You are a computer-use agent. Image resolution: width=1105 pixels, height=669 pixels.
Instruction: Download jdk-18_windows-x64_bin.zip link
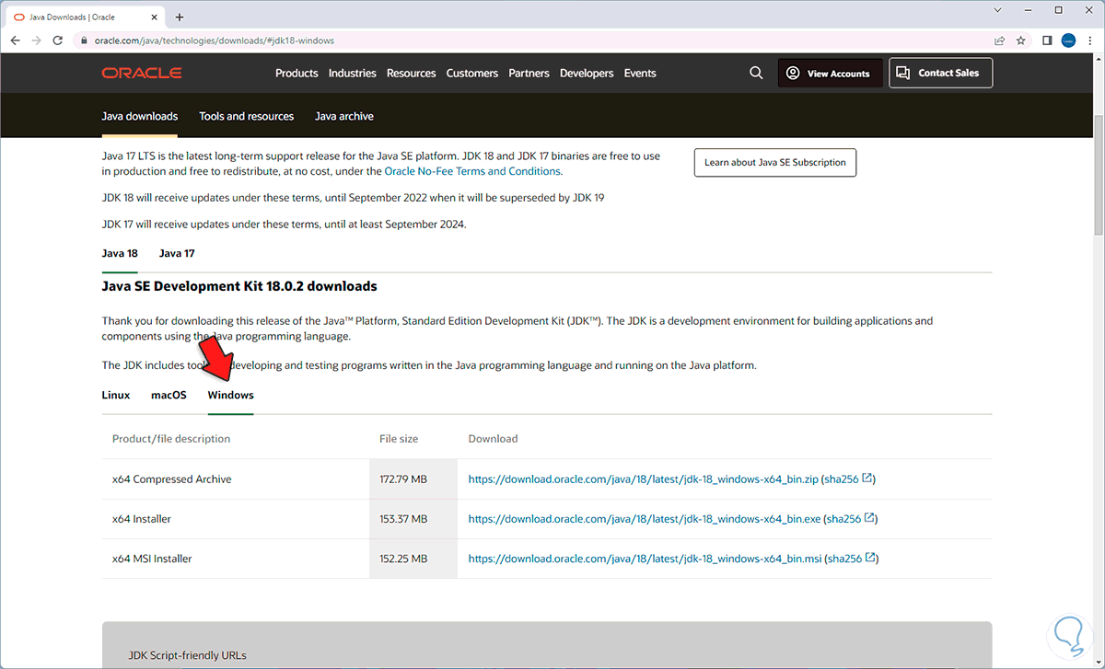coord(643,479)
